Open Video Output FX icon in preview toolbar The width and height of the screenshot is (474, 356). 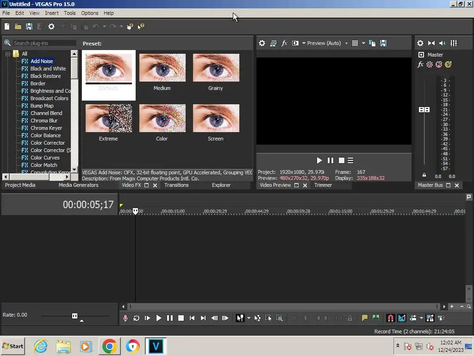coord(284,43)
